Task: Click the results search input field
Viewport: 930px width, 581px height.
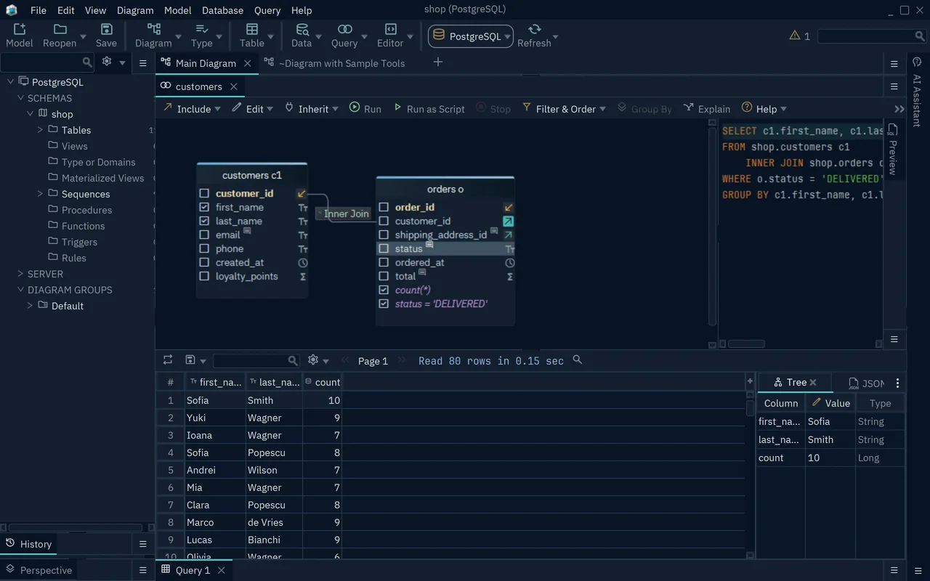Action: coord(256,360)
